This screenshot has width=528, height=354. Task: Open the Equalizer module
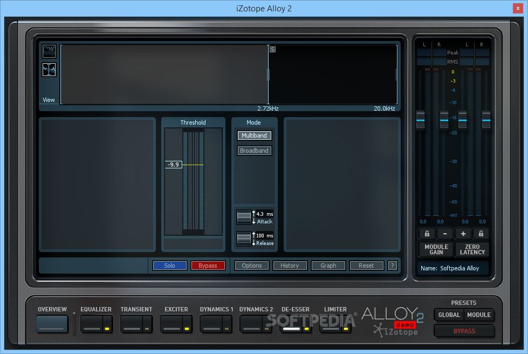point(92,324)
